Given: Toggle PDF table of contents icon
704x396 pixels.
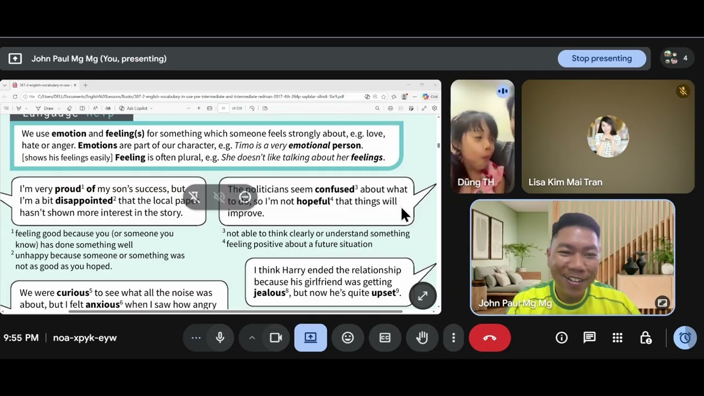Looking at the screenshot, I should pyautogui.click(x=7, y=108).
